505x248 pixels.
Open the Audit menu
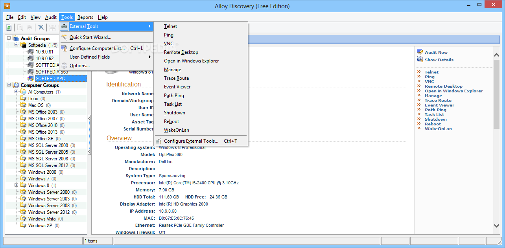pyautogui.click(x=51, y=17)
